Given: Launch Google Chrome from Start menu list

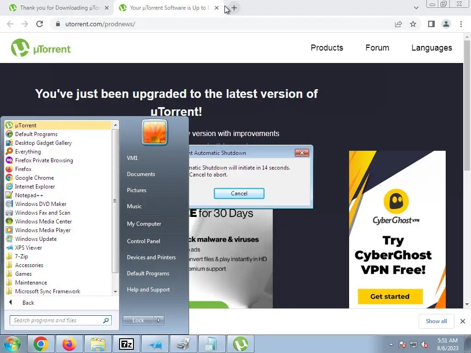Looking at the screenshot, I should click(58, 177).
